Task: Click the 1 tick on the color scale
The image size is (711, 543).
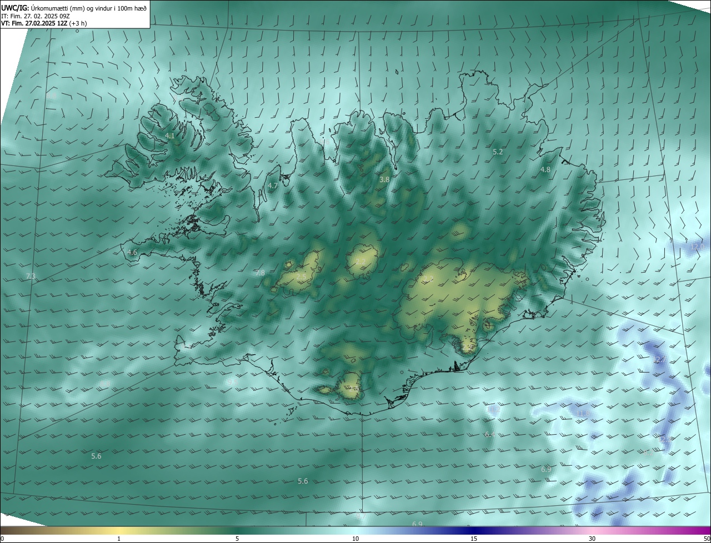Action: (x=119, y=539)
